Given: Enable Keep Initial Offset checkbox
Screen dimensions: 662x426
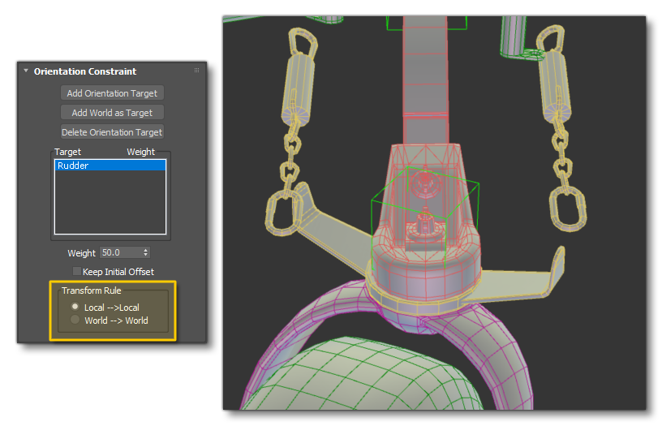Looking at the screenshot, I should [77, 272].
